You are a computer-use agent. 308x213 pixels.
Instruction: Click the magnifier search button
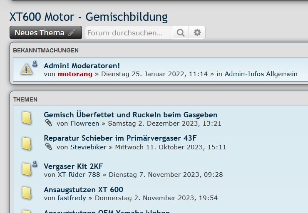pyautogui.click(x=180, y=33)
